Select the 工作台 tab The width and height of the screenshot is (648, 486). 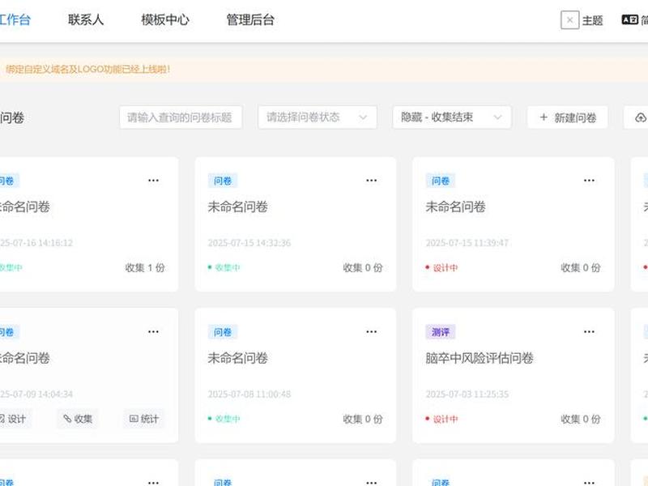(15, 19)
